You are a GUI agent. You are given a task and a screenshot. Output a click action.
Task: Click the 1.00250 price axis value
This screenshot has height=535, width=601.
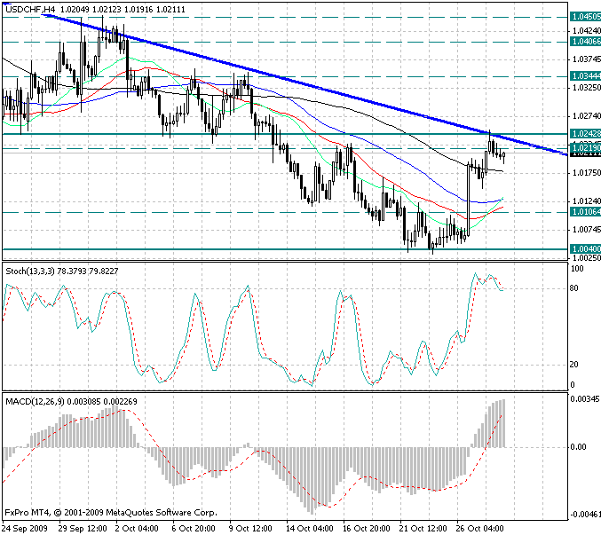click(x=587, y=258)
